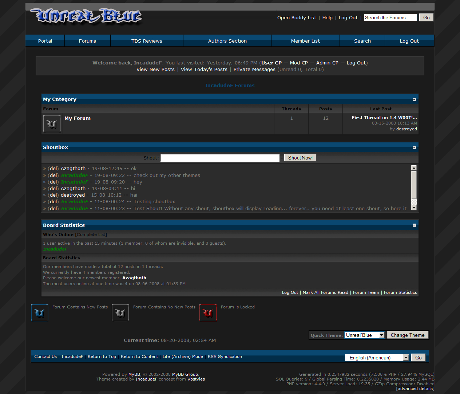This screenshot has height=394, width=460.
Task: Delete destroyed's 'hai' shout
Action: pyautogui.click(x=53, y=195)
